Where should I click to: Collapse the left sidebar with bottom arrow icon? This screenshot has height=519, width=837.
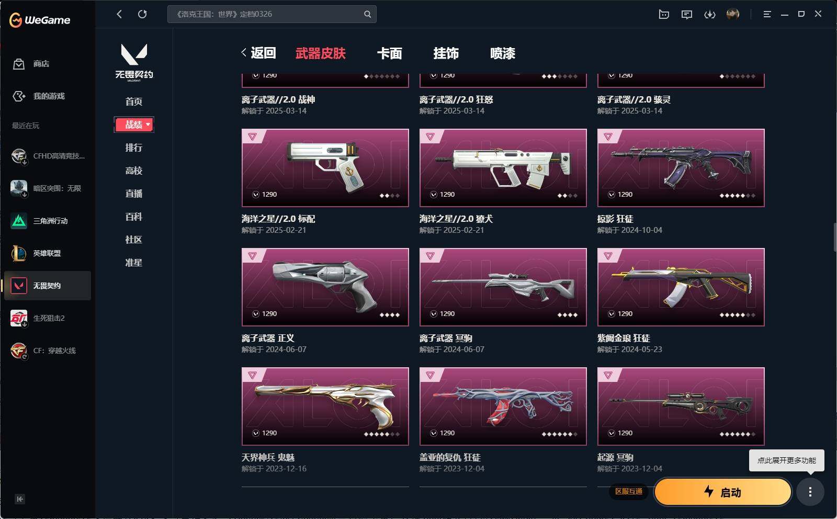point(20,499)
